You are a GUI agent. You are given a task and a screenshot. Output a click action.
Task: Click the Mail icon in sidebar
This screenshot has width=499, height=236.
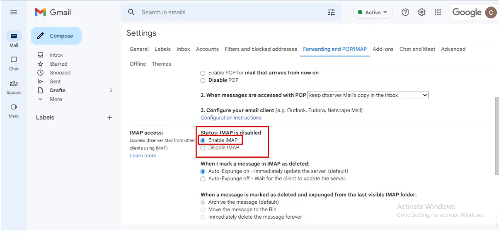[x=14, y=37]
